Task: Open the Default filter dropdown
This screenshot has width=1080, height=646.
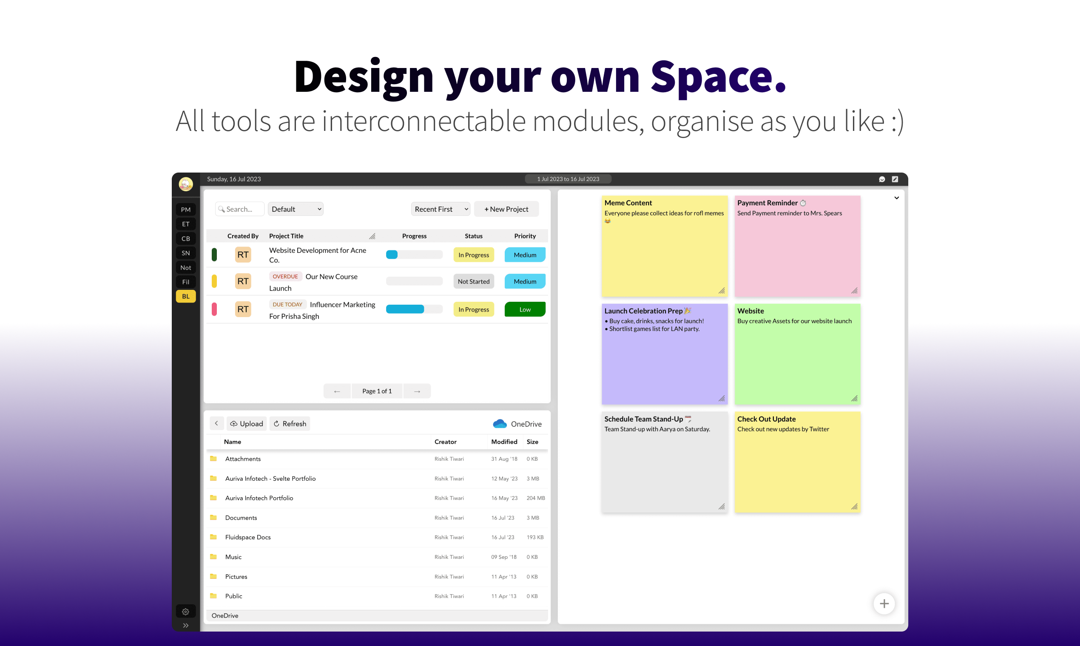Action: 295,209
